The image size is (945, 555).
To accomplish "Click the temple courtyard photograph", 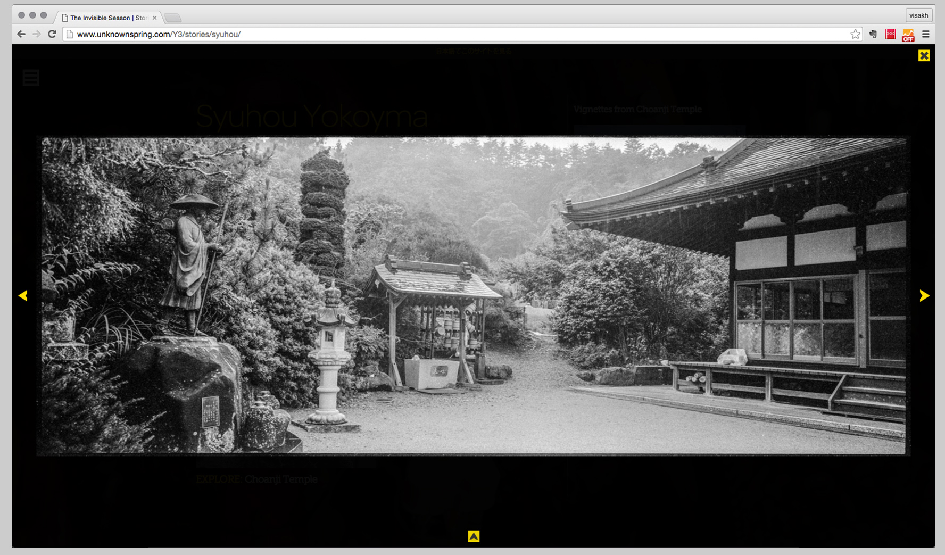I will point(473,296).
